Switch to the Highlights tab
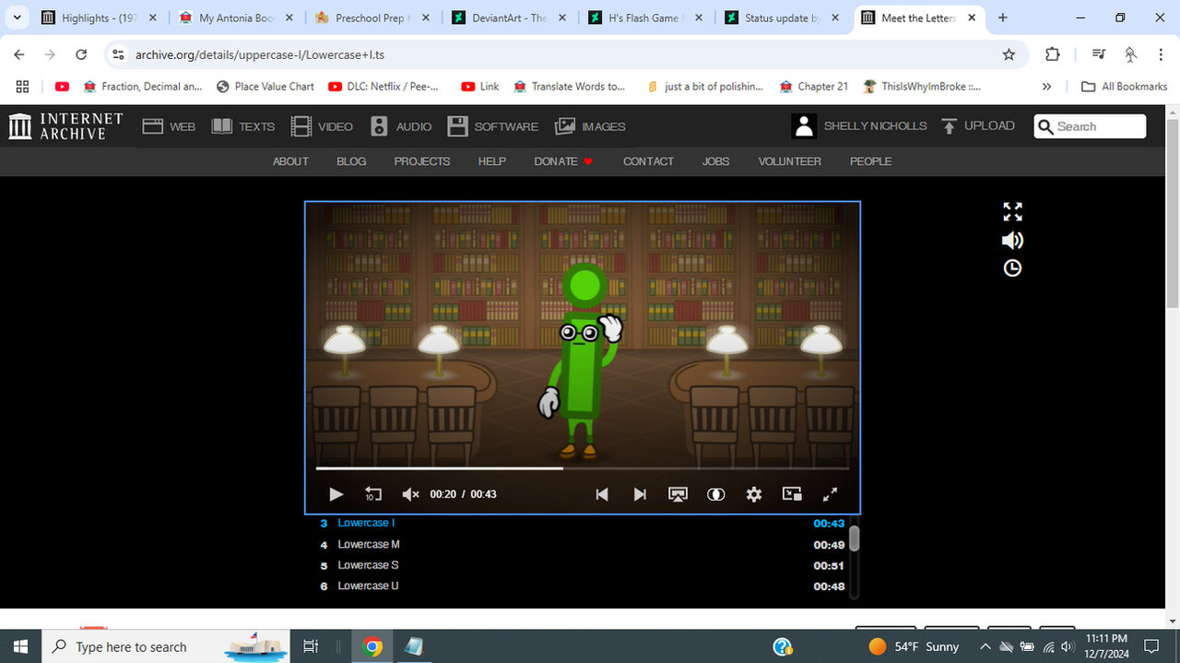 click(x=99, y=18)
